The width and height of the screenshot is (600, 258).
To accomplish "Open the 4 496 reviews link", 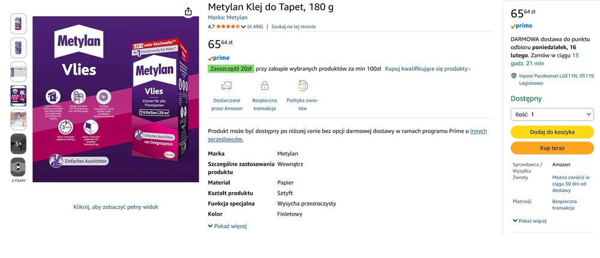I will (255, 26).
